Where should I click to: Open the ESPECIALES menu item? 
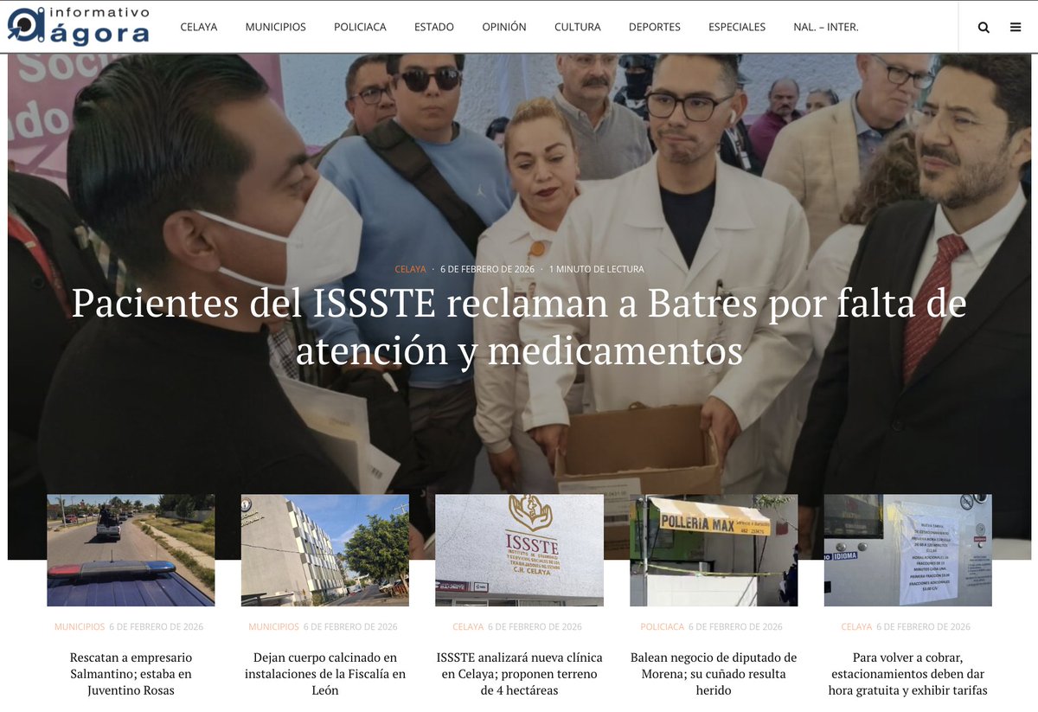737,27
